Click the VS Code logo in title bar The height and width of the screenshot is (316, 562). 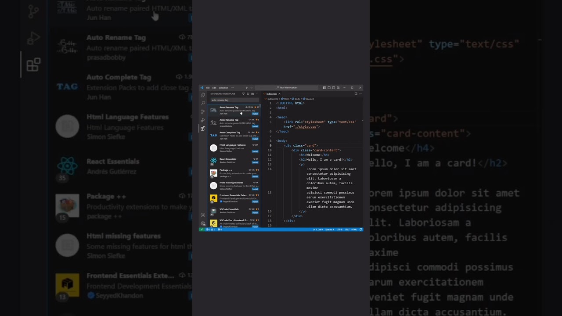pos(202,88)
